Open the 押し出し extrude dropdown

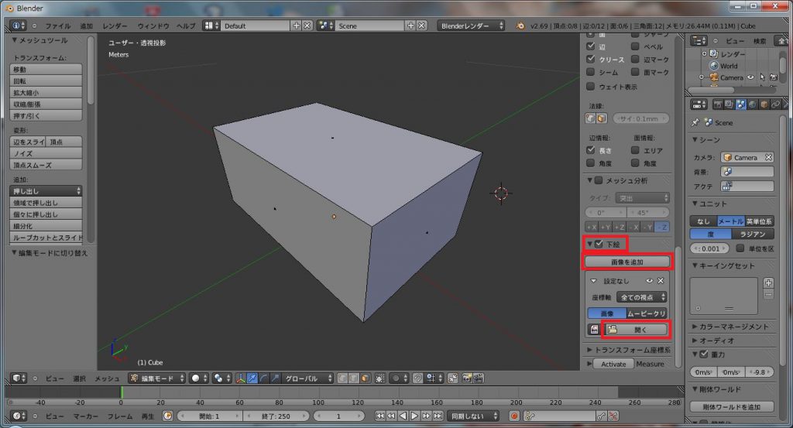click(46, 191)
